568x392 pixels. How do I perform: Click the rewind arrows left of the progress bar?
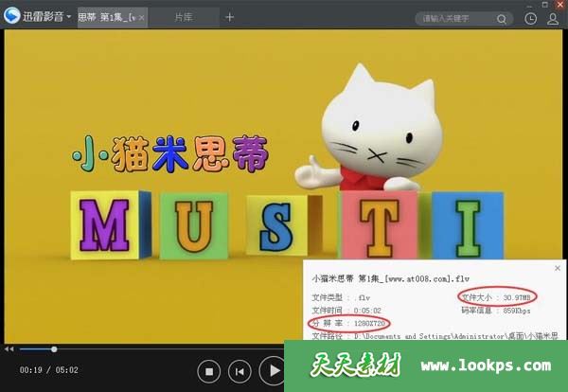9,349
